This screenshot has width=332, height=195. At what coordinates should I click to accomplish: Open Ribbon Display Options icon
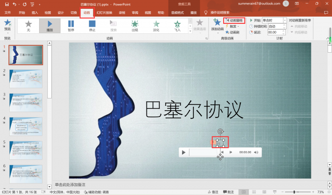coord(297,3)
